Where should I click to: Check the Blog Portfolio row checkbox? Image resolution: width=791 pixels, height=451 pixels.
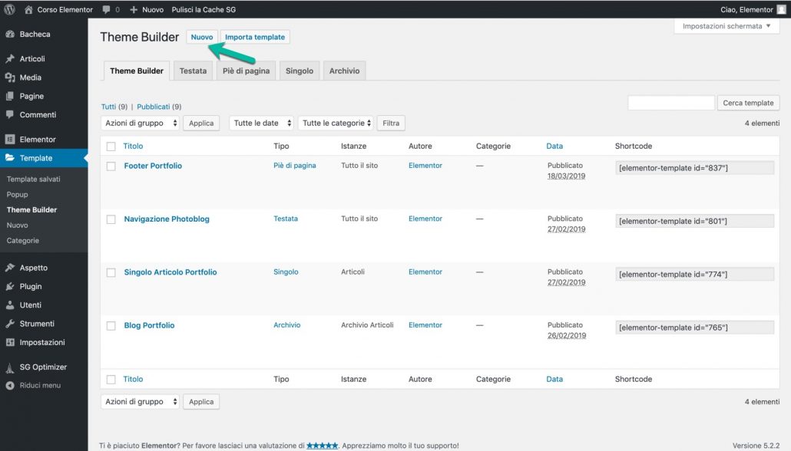point(111,326)
